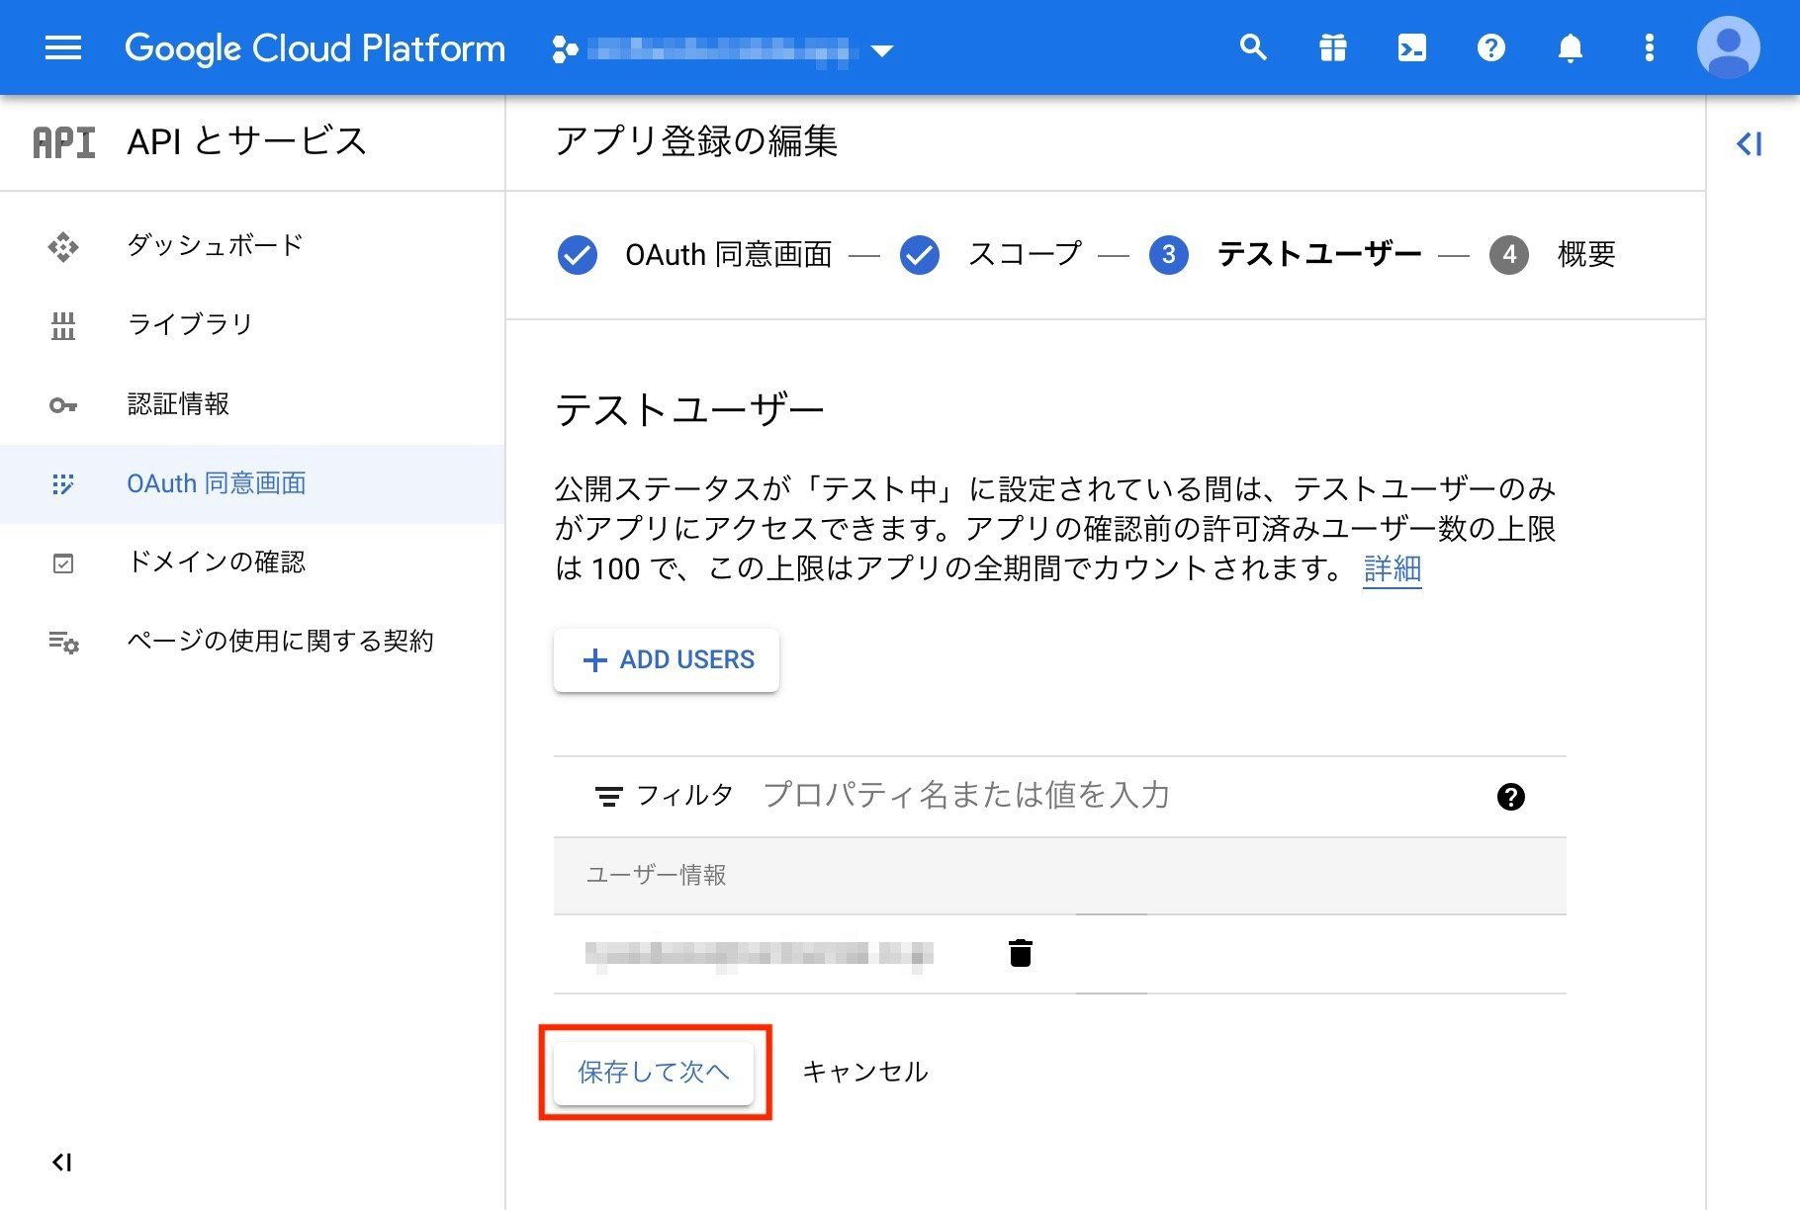Go to the OAuth 同意画面 step
Viewport: 1800px width, 1210px height.
click(729, 255)
